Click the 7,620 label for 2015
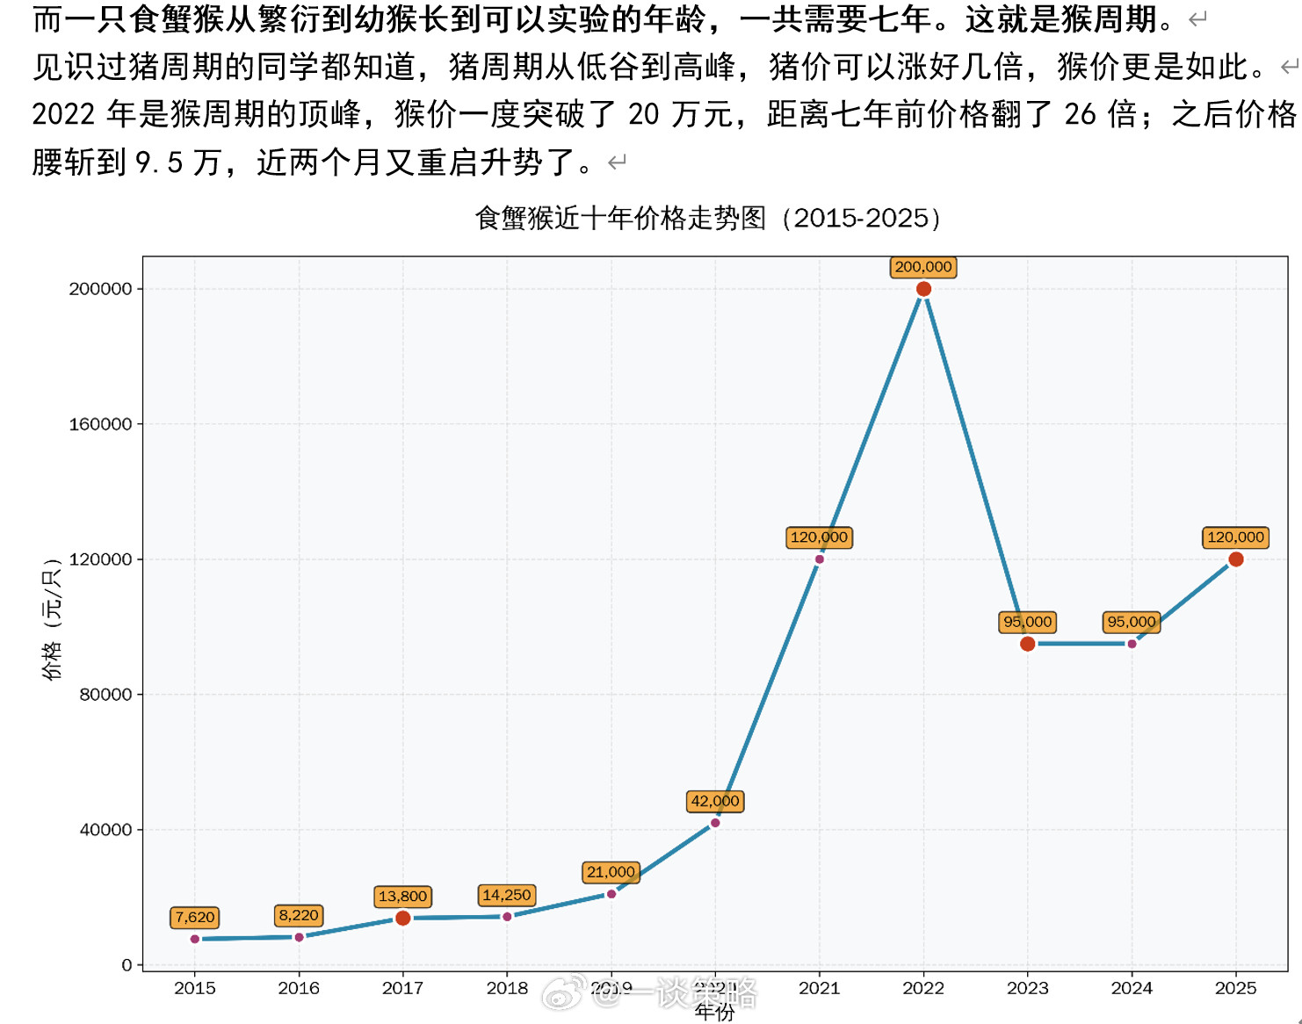 pos(194,918)
